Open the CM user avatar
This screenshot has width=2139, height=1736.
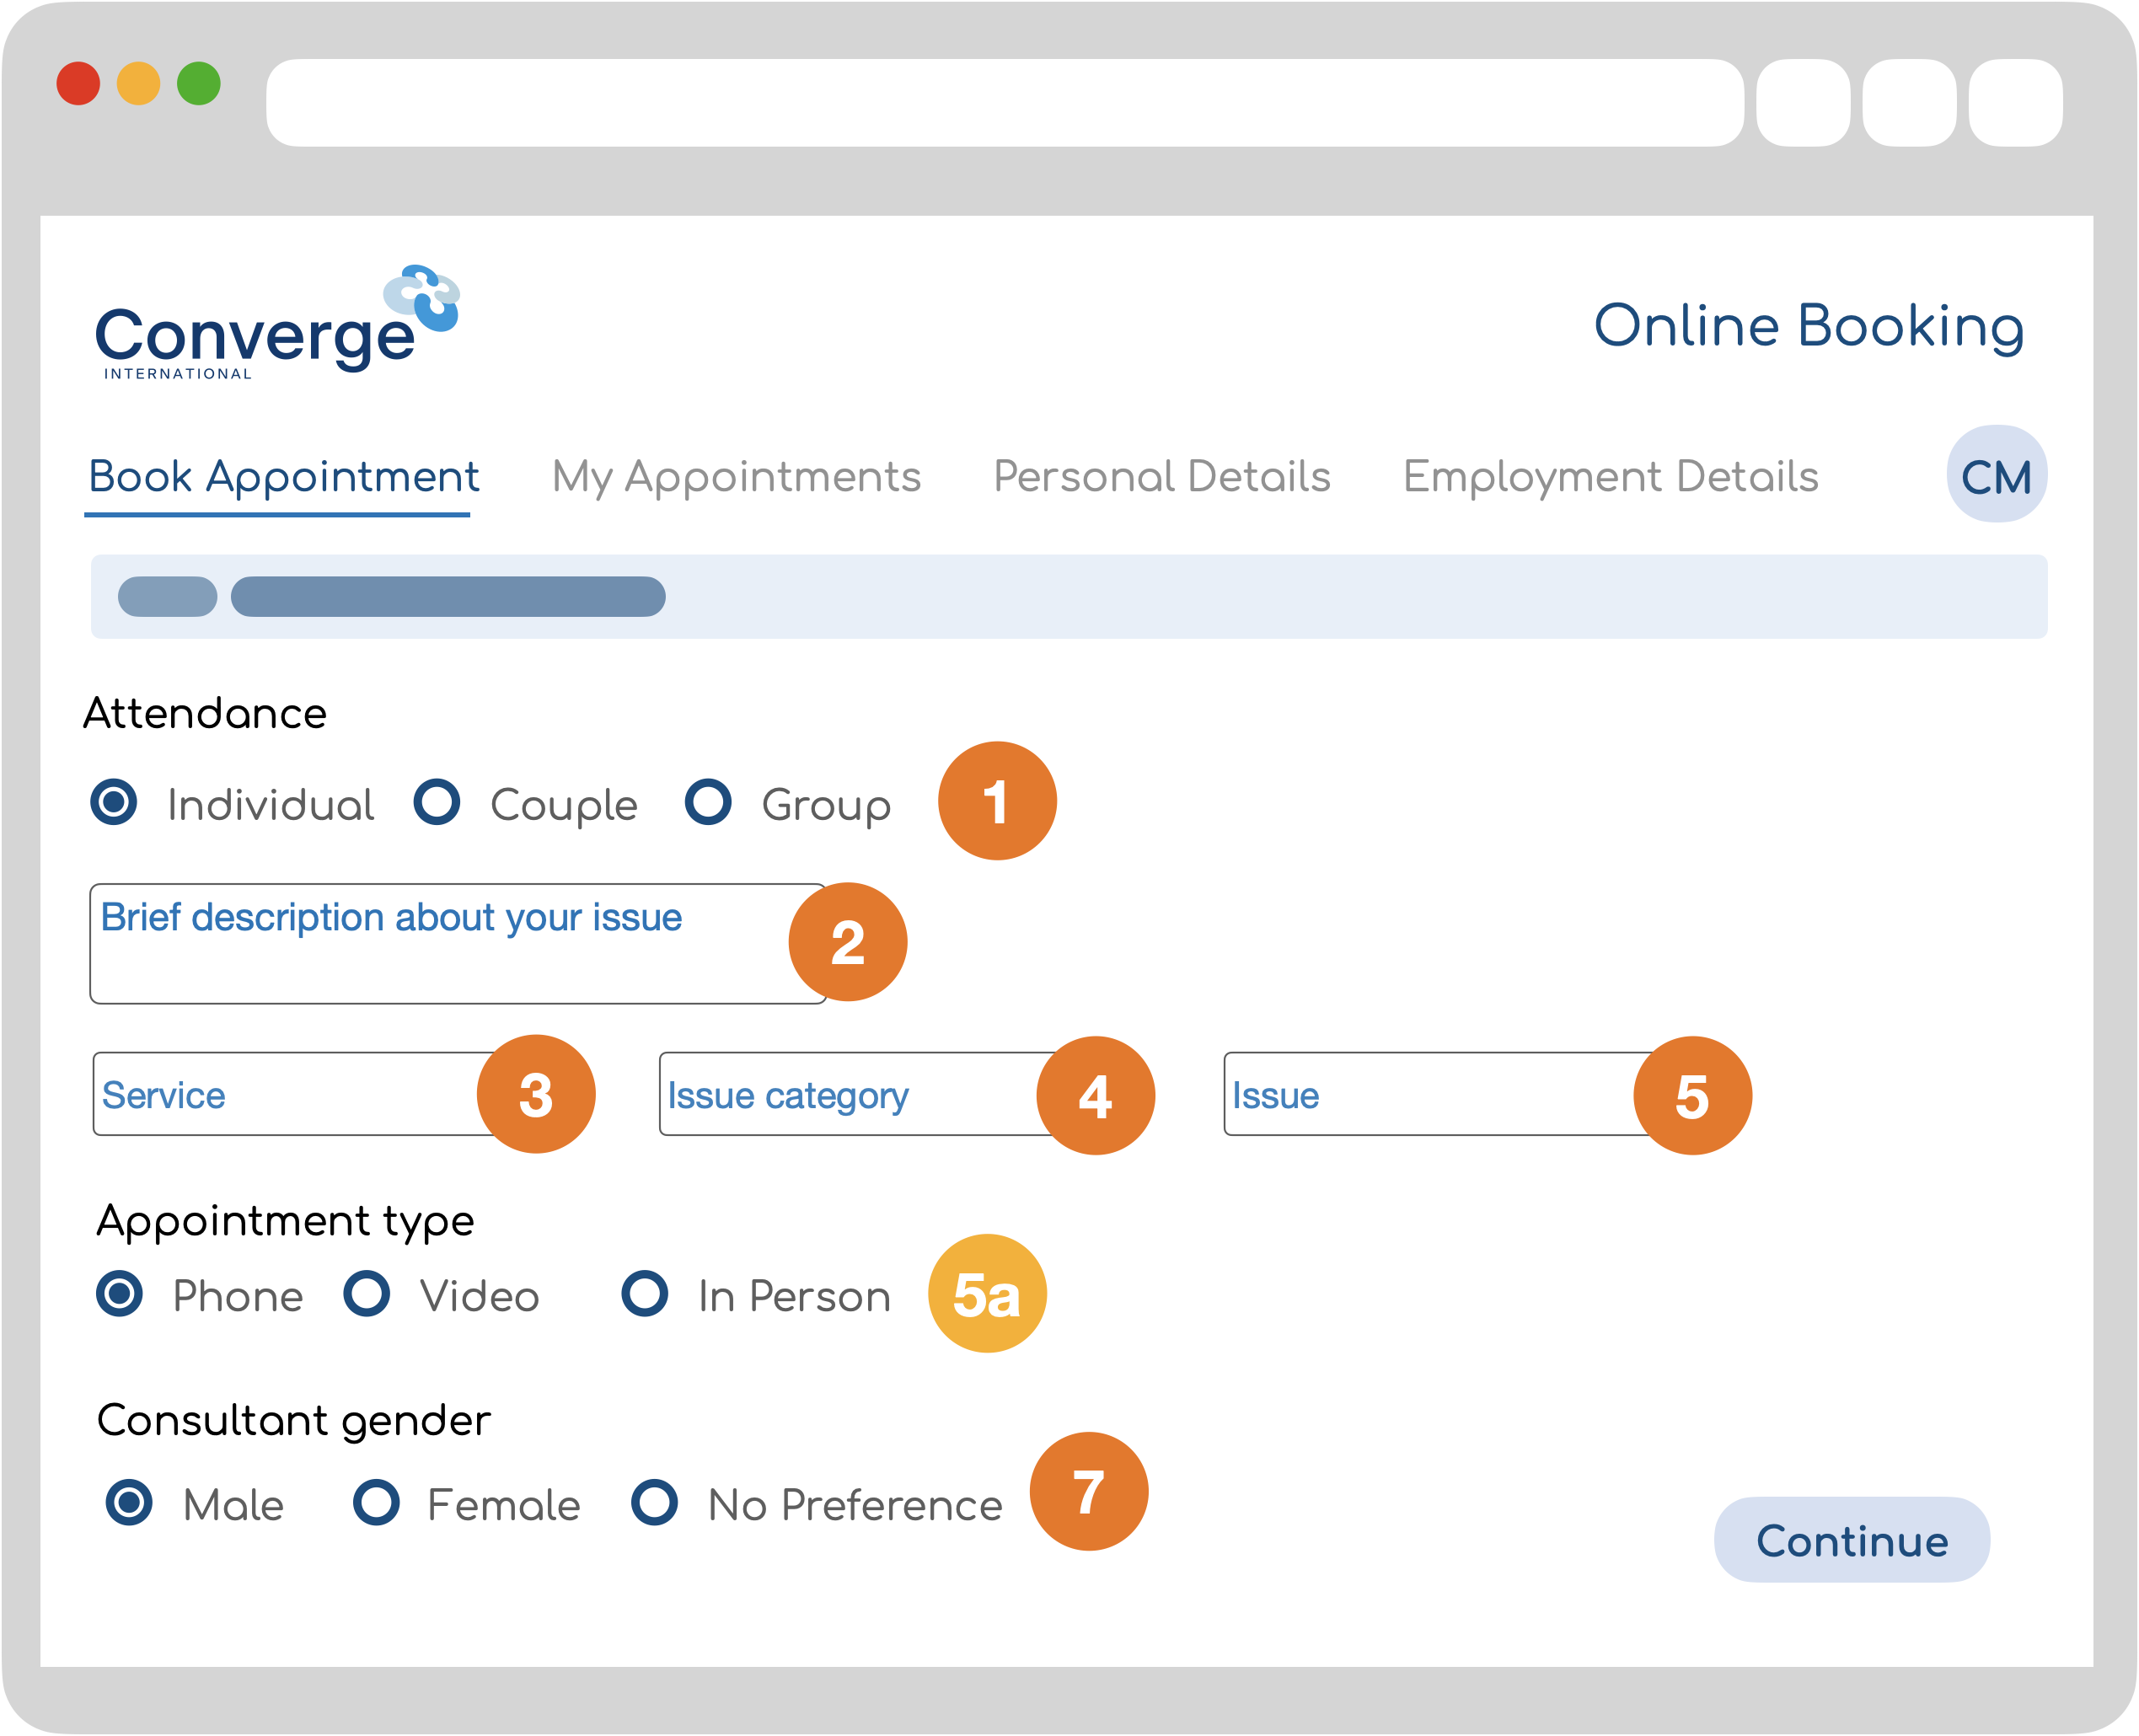pos(1995,475)
